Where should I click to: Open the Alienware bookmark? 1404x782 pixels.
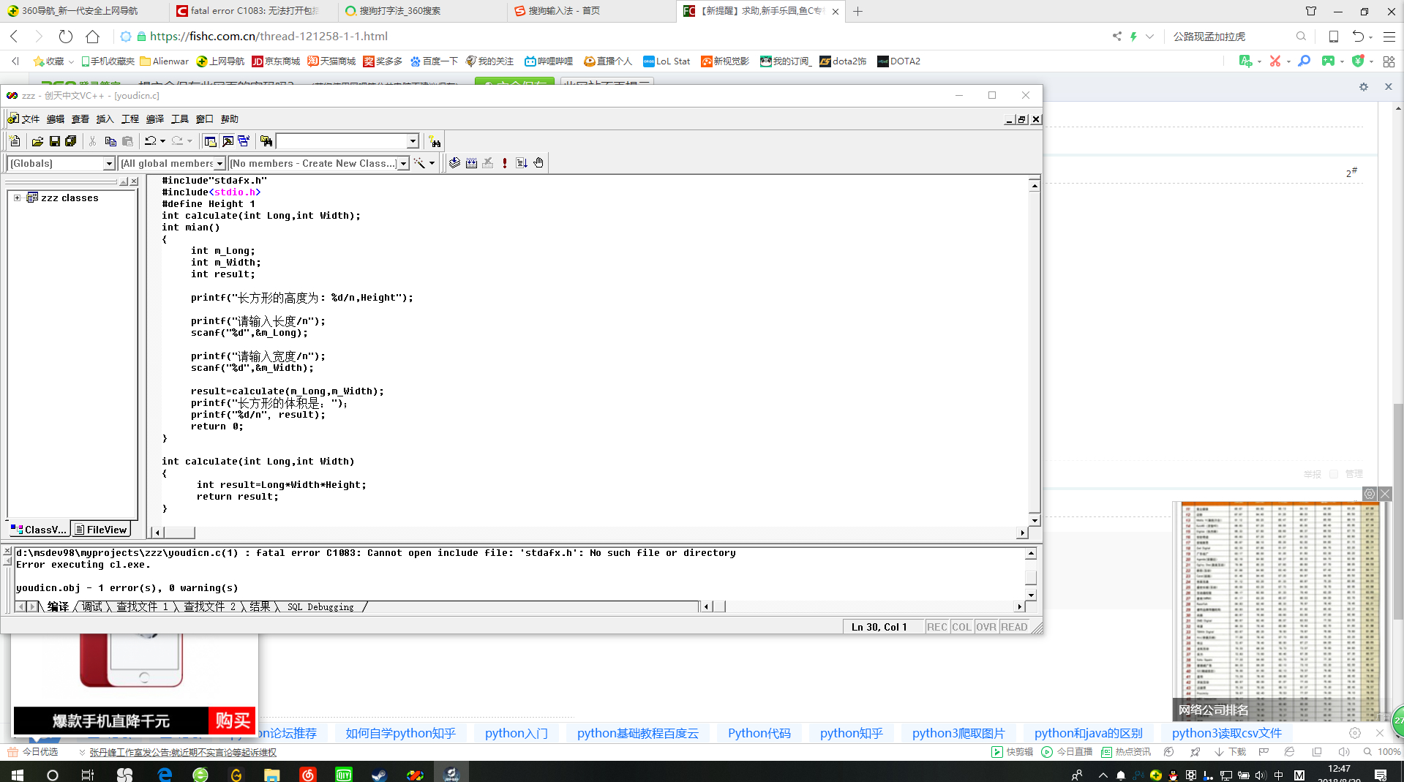165,61
